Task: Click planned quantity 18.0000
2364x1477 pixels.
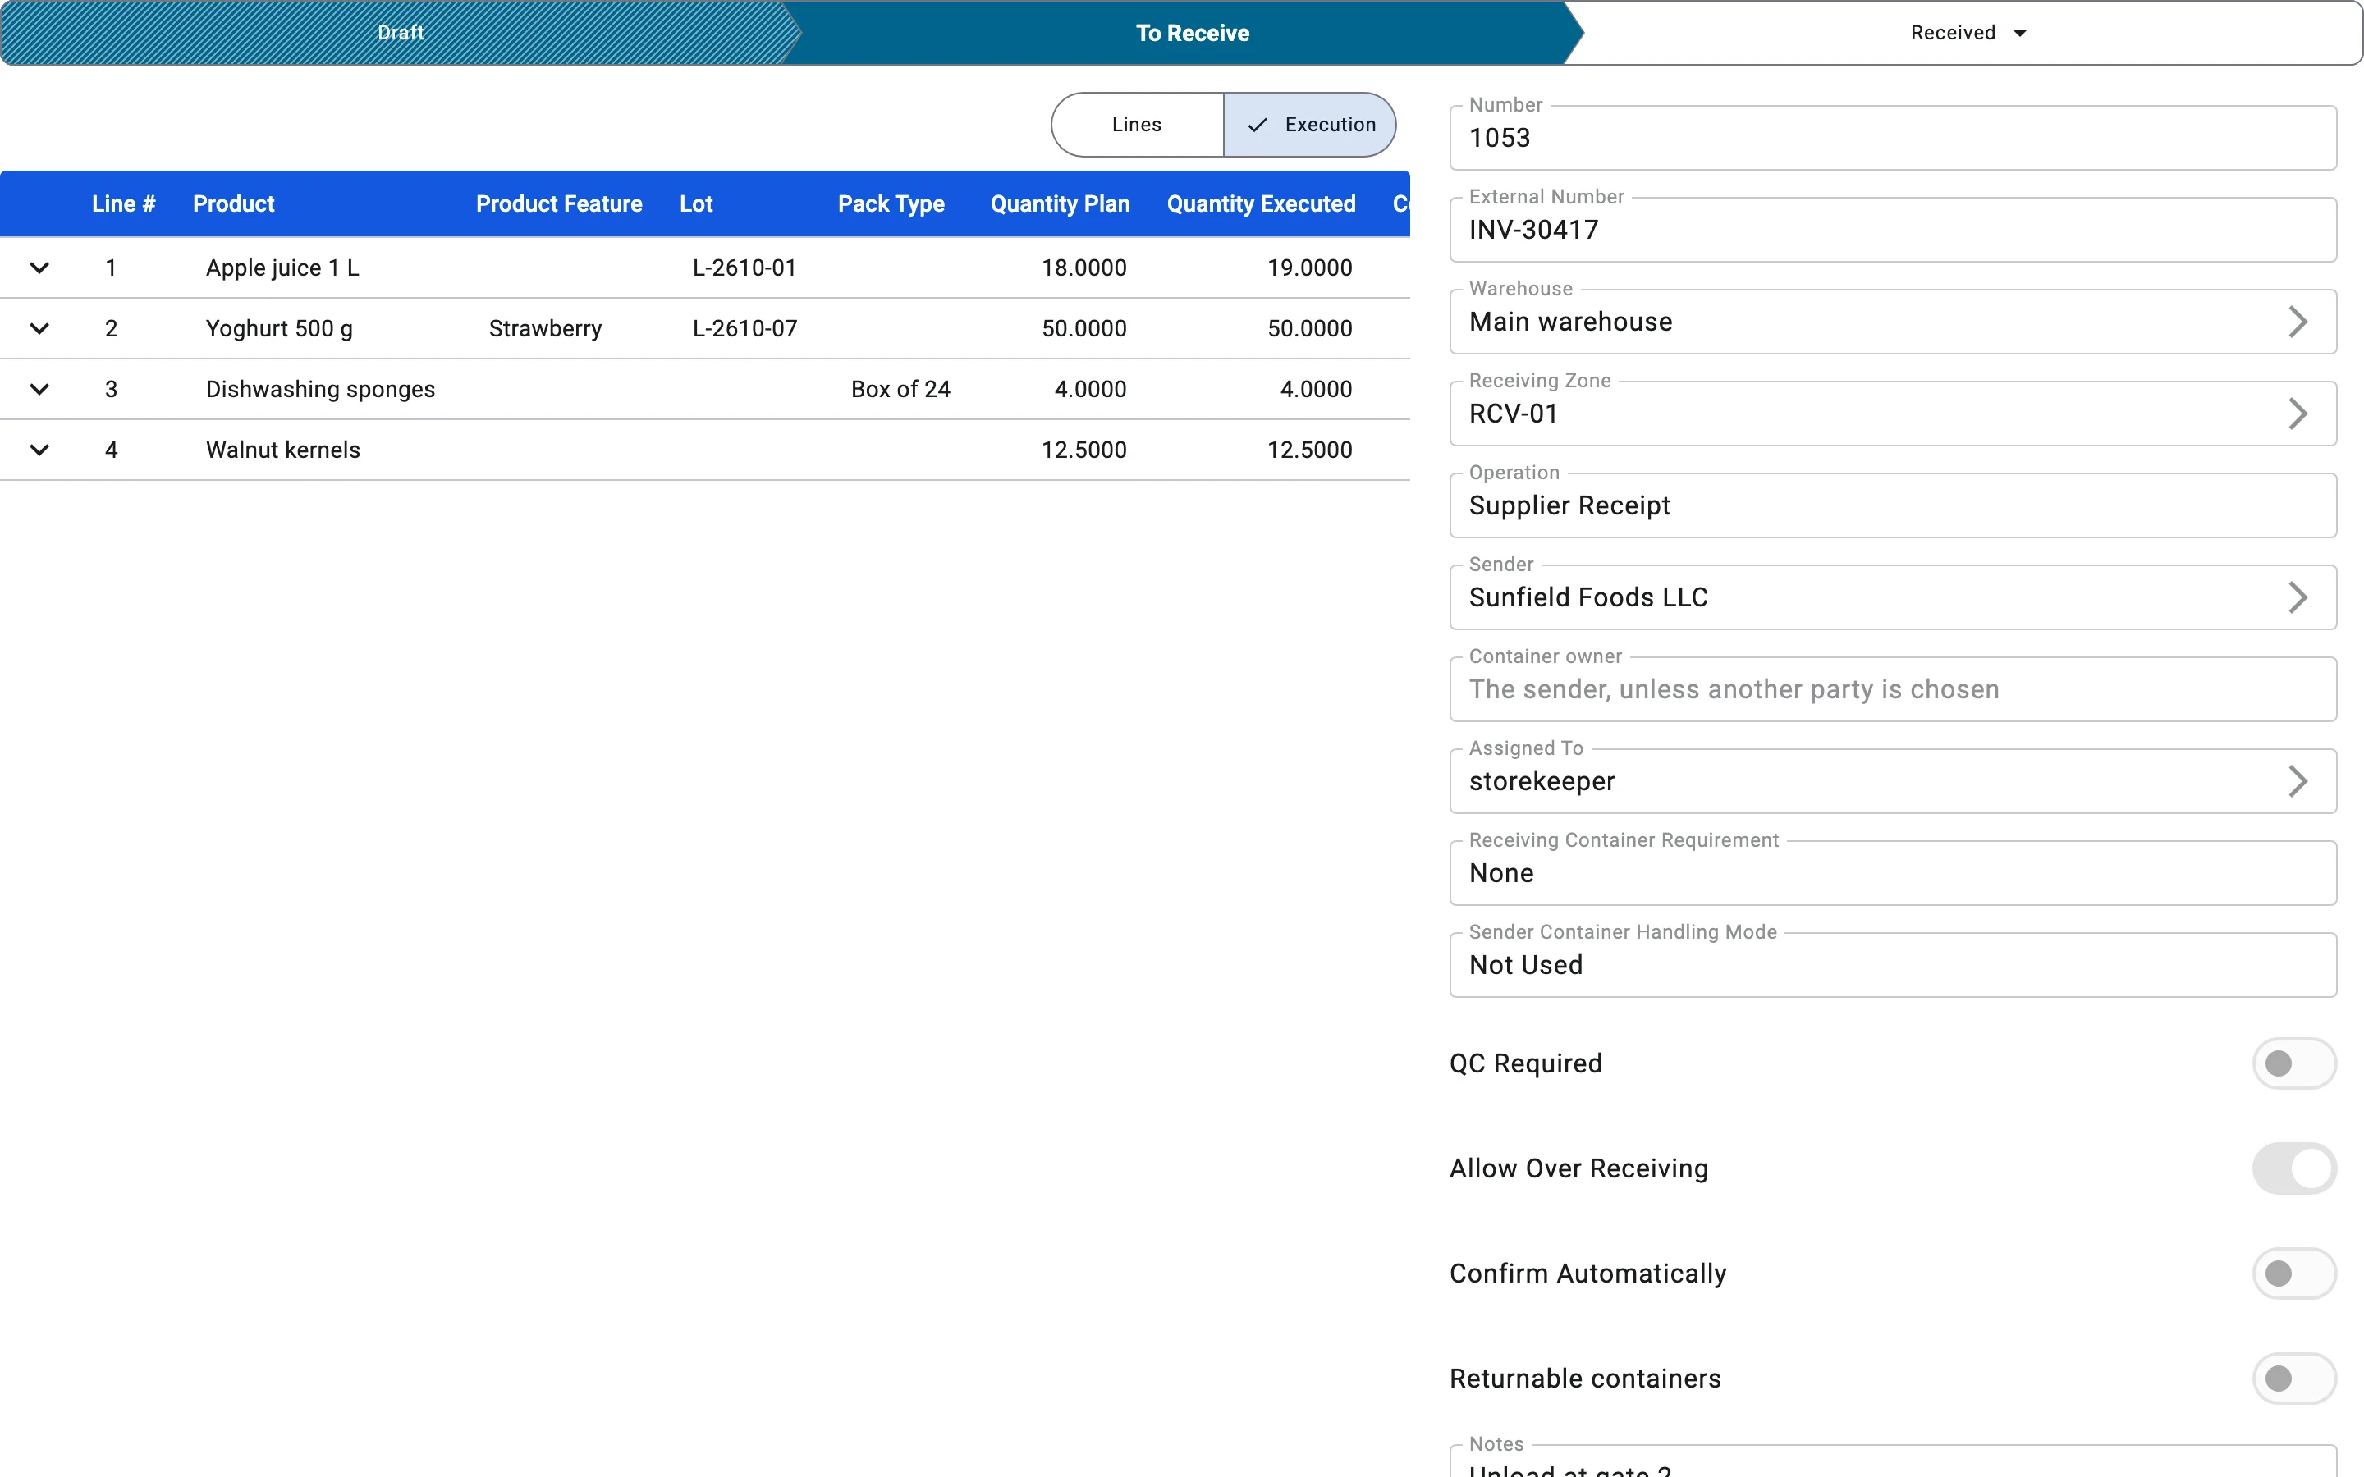Action: click(1083, 268)
